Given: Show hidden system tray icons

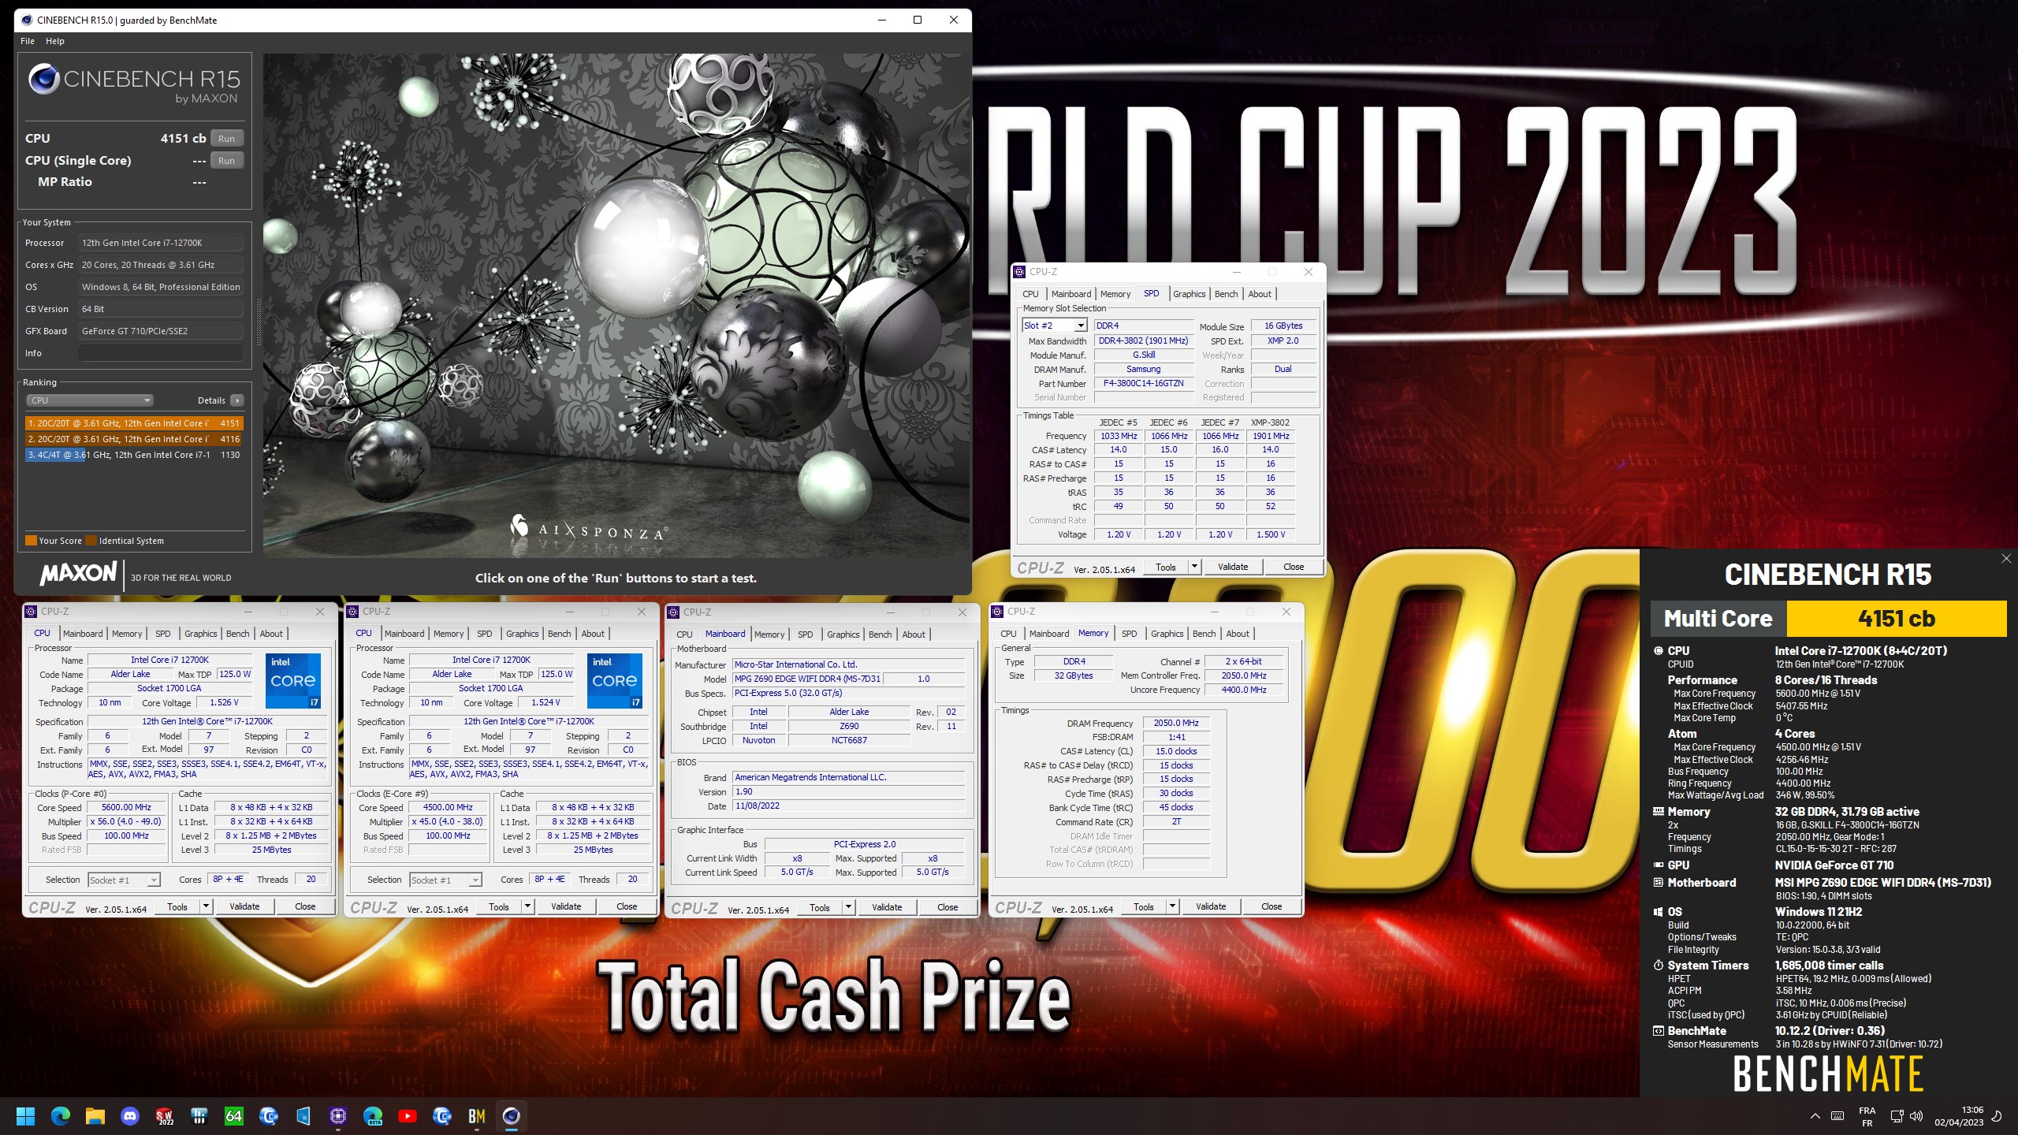Looking at the screenshot, I should (x=1815, y=1116).
